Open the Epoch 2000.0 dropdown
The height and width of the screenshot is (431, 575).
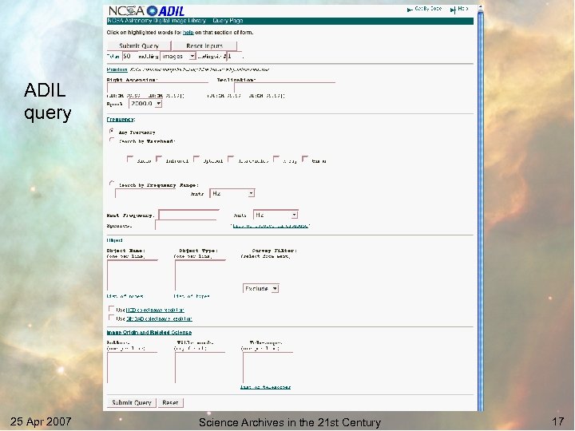point(145,104)
